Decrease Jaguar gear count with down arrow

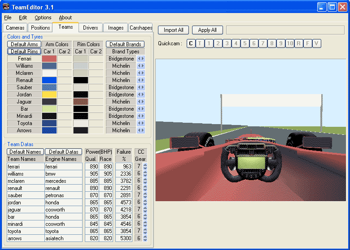(145, 211)
